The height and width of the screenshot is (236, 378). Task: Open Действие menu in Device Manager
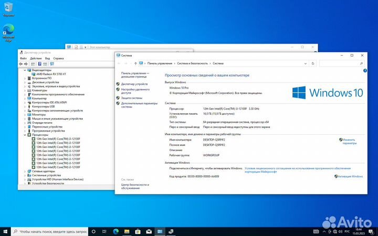(36, 58)
